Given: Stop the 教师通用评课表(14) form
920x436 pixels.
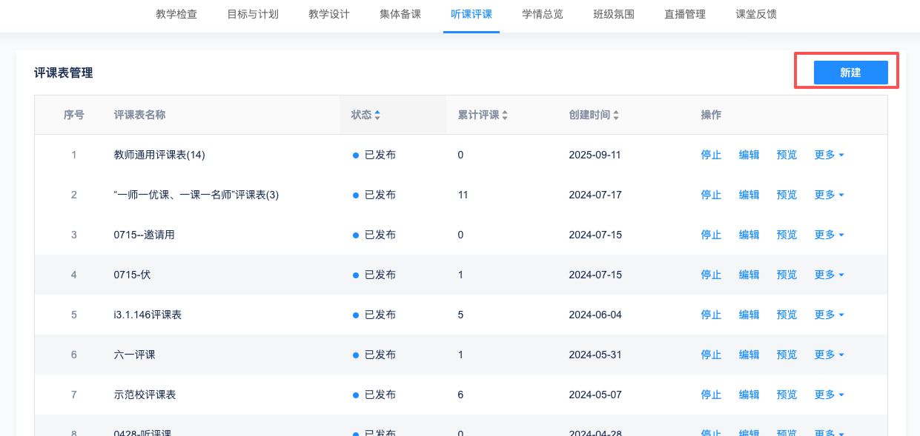Looking at the screenshot, I should click(x=711, y=155).
